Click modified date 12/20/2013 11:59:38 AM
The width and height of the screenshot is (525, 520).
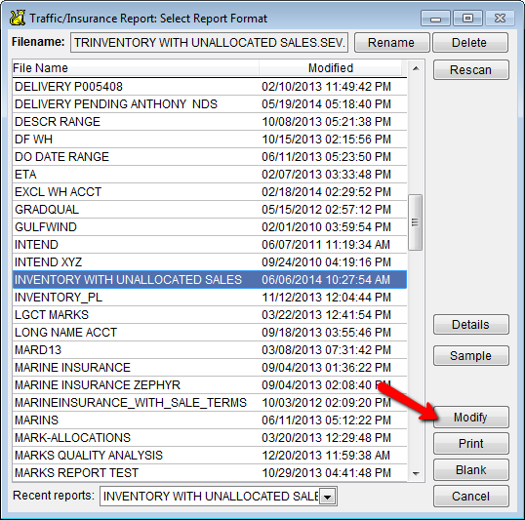[x=326, y=456]
